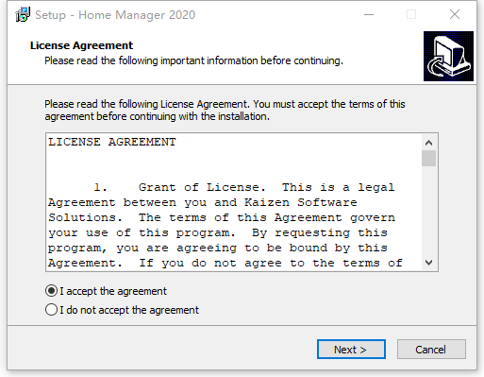Close the Home Manager 2020 setup window
The height and width of the screenshot is (377, 484).
tap(455, 14)
